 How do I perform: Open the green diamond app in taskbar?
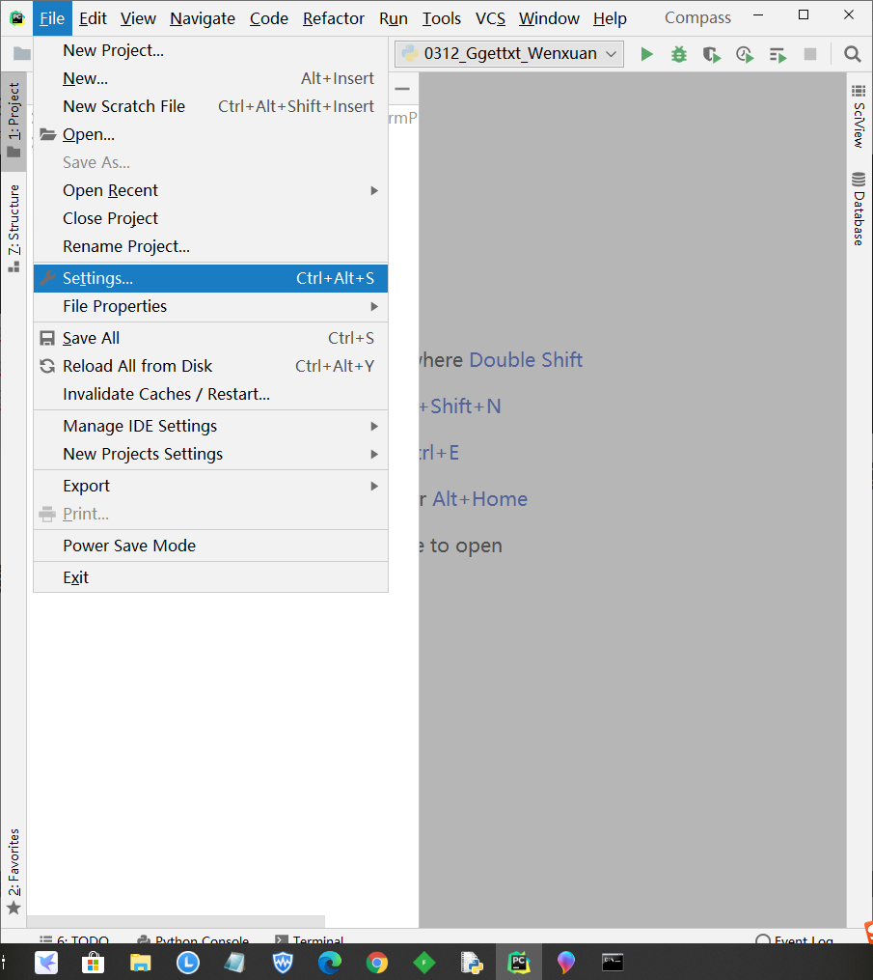tap(424, 963)
